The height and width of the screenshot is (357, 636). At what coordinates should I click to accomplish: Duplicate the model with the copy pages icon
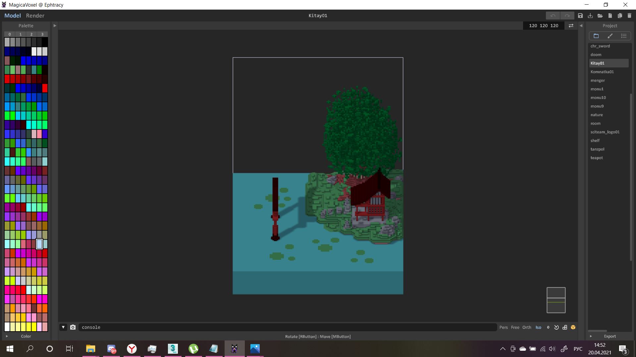pyautogui.click(x=620, y=16)
